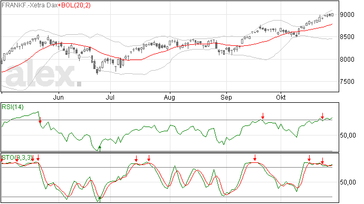Click the 7500 price axis label
Viewport: 364px width, 204px height.
347,82
